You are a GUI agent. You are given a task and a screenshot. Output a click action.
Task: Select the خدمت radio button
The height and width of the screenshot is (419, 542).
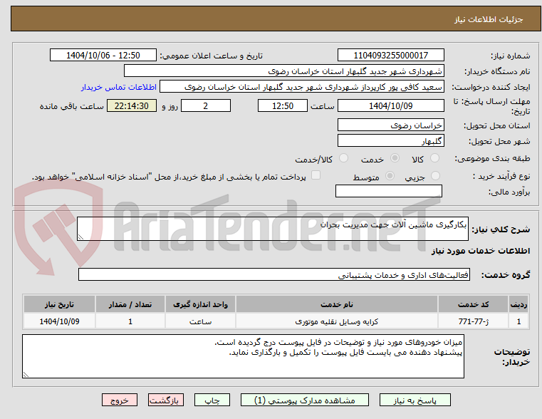pos(395,158)
